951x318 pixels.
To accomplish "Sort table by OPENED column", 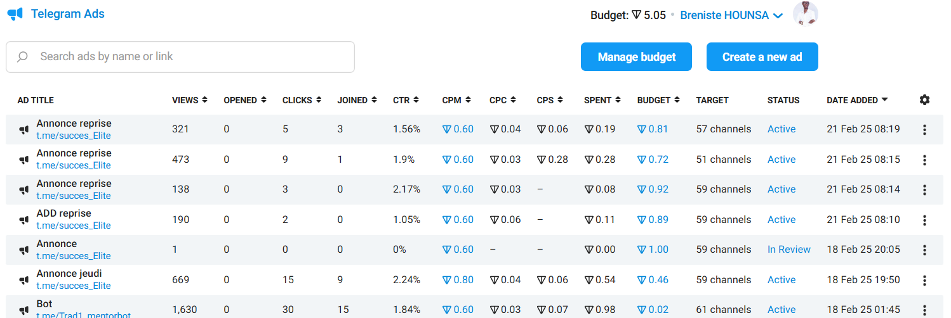I will coord(244,100).
